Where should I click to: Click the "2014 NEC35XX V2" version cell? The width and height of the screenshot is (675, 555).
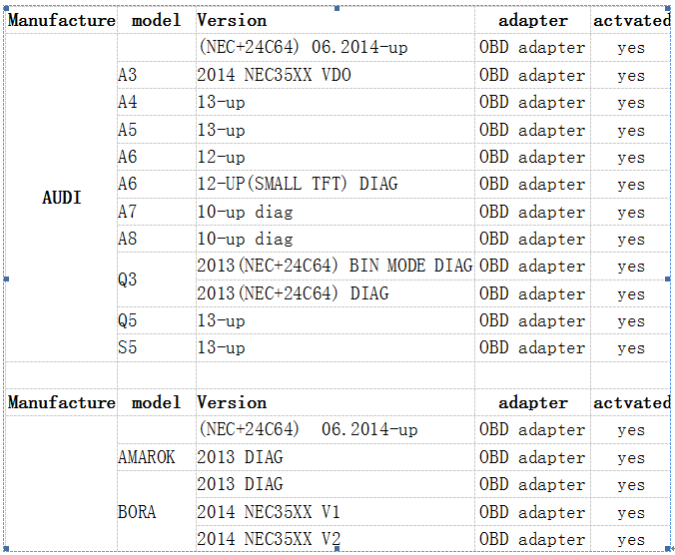(269, 539)
